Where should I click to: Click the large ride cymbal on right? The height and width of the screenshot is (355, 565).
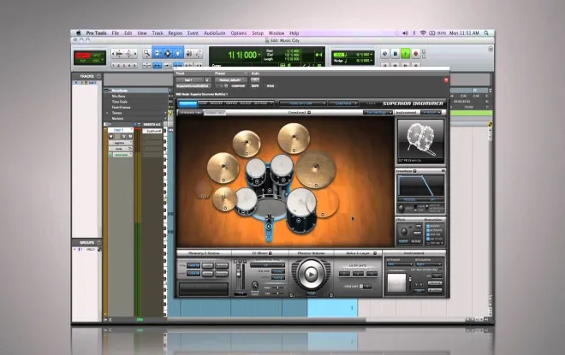tap(316, 169)
